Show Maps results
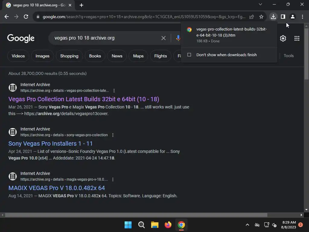This screenshot has width=309, height=232. [138, 56]
